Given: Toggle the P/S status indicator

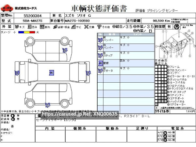Looking at the screenshot, I should (x=165, y=136).
